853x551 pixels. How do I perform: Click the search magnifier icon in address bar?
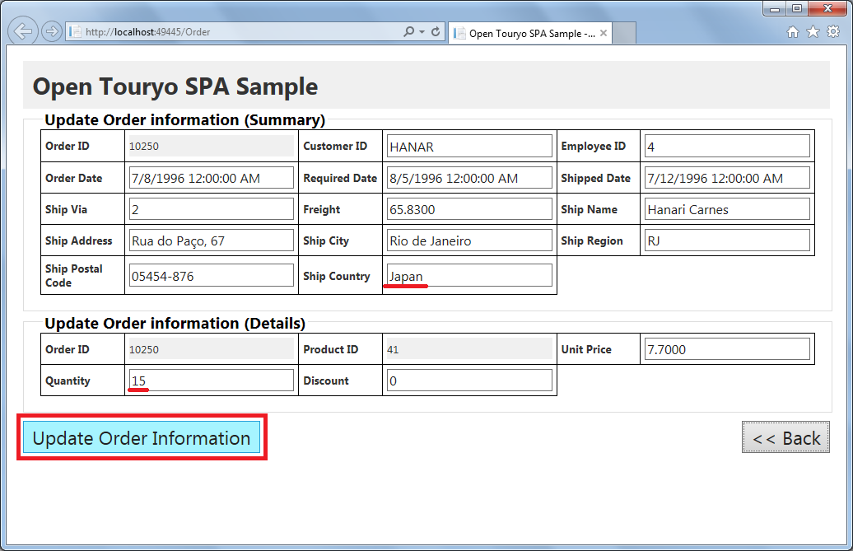coord(409,32)
